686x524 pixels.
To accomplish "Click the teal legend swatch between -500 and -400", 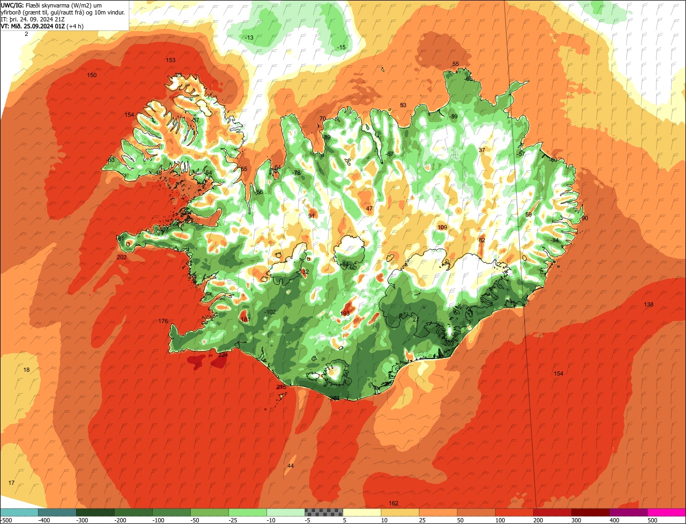I will [x=19, y=512].
